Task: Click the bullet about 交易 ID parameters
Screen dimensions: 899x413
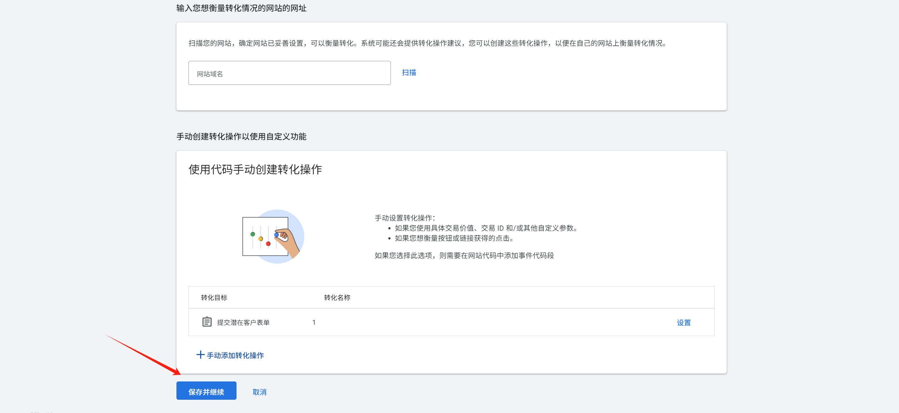Action: 486,228
